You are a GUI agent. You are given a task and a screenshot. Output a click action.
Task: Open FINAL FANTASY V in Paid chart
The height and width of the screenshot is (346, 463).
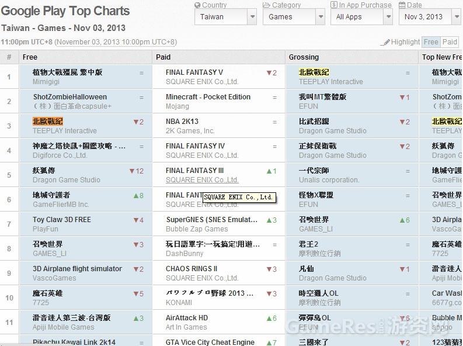pyautogui.click(x=194, y=72)
